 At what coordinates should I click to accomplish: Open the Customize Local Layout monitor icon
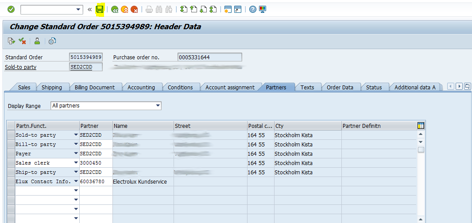click(263, 9)
